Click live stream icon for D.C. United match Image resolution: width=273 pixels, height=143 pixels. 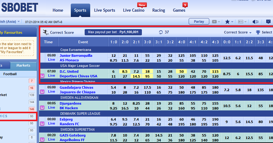(42, 76)
